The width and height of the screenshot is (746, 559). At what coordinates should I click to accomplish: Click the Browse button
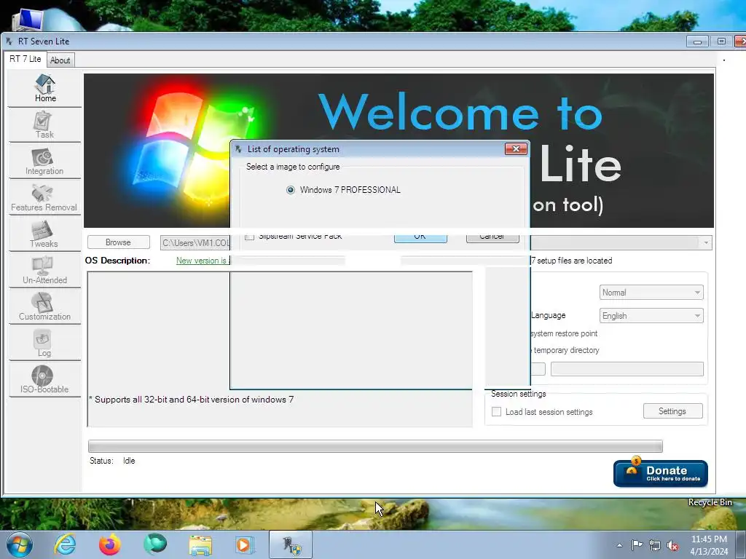pyautogui.click(x=119, y=242)
